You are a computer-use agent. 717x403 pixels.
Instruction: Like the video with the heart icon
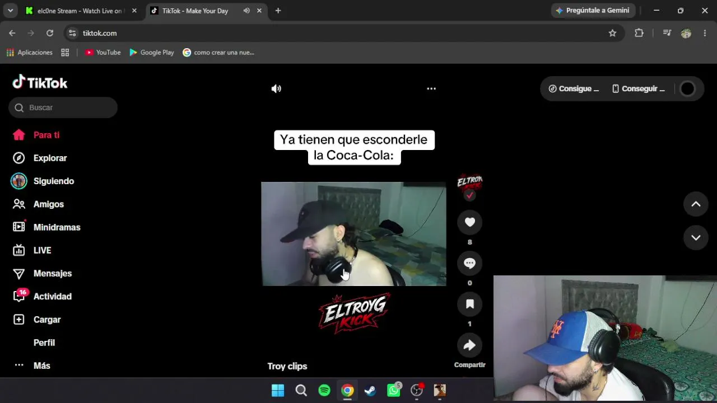(469, 222)
